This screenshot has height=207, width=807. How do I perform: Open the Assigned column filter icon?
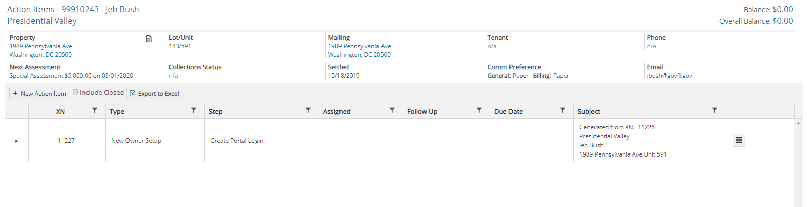392,110
